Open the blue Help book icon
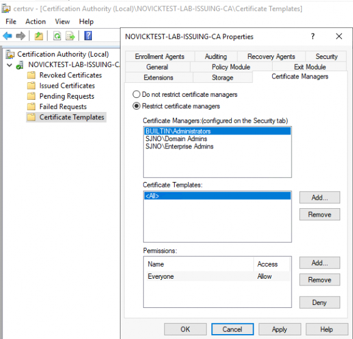353x339 pixels. [88, 36]
